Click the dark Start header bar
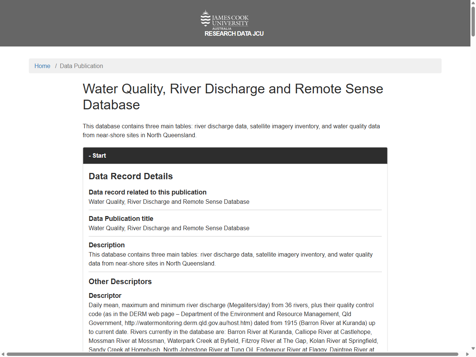The width and height of the screenshot is (476, 357). point(235,155)
